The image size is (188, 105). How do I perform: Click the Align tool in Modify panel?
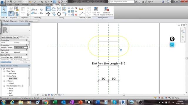tap(48, 9)
